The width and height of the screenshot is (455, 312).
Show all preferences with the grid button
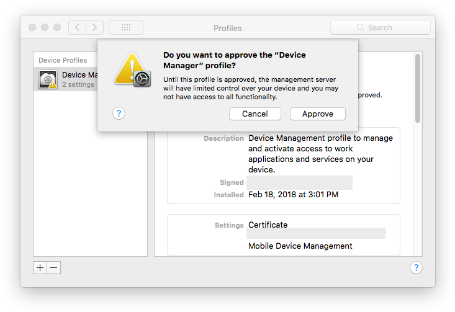(126, 27)
